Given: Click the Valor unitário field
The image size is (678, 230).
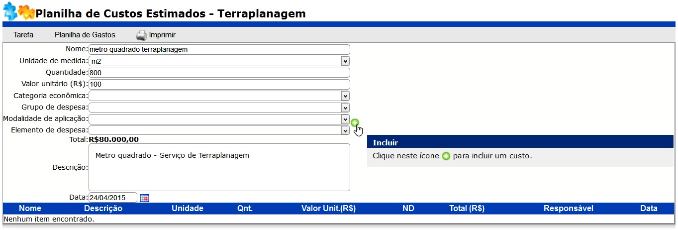Looking at the screenshot, I should pos(219,84).
